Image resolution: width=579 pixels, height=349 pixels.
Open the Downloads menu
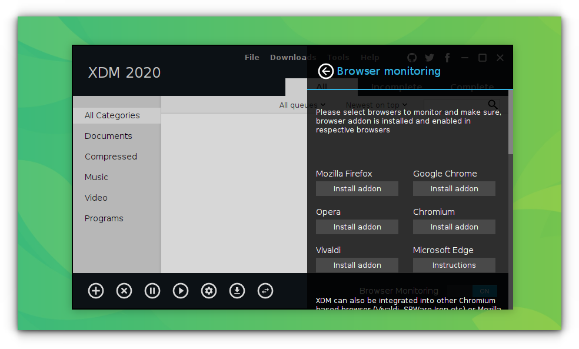(293, 57)
